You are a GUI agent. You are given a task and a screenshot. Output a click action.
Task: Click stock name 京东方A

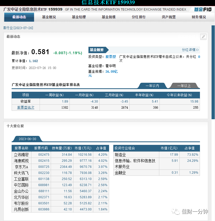tap(21, 167)
